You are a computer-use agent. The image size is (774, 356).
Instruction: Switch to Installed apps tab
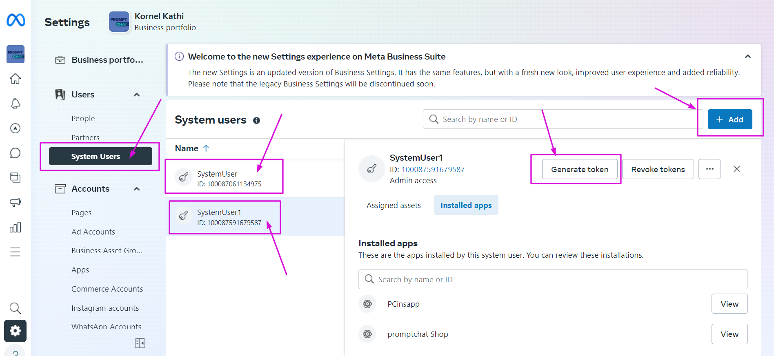click(x=466, y=205)
